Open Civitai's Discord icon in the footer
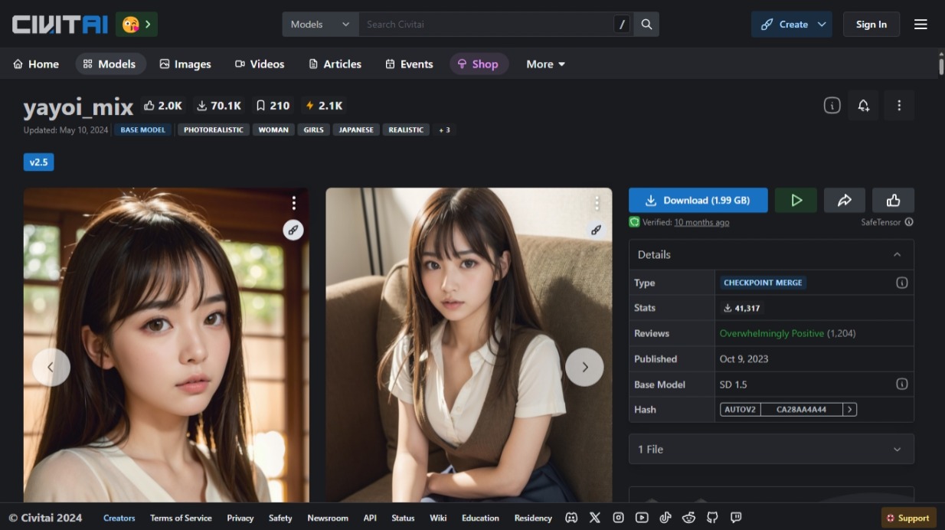The image size is (945, 530). tap(571, 518)
